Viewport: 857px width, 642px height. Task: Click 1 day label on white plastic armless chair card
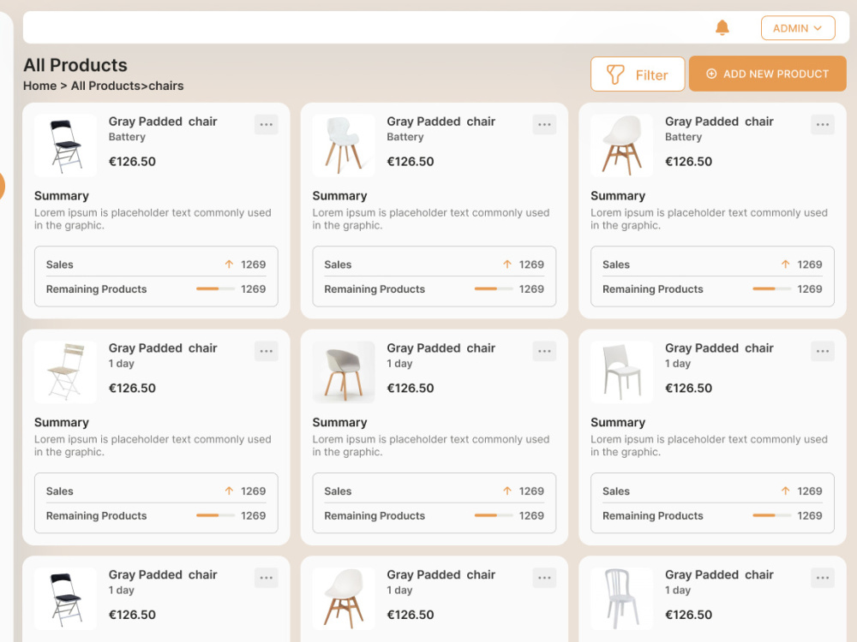click(678, 364)
